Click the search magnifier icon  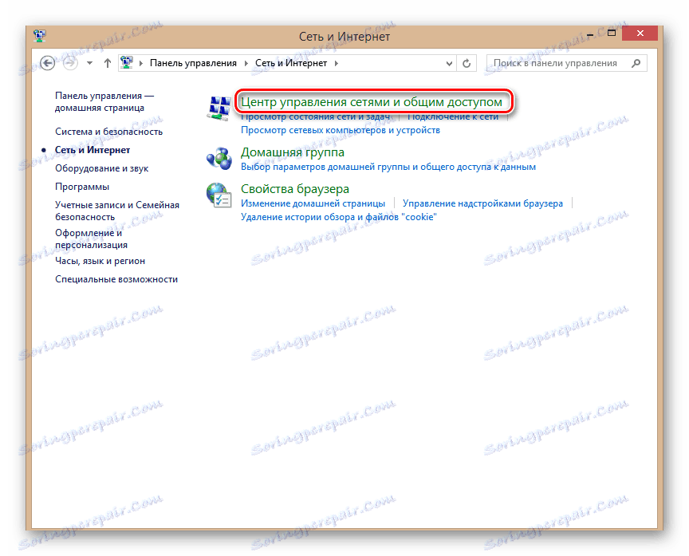tap(635, 62)
